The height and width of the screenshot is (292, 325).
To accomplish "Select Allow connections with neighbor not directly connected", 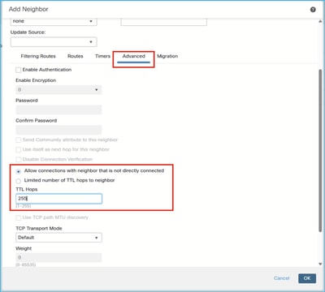I will pyautogui.click(x=19, y=171).
